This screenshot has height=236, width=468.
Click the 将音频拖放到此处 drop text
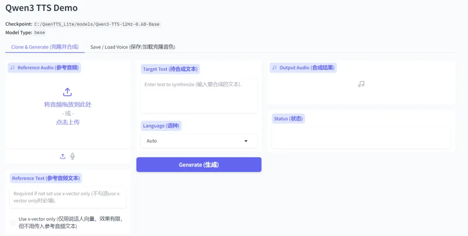pos(68,105)
